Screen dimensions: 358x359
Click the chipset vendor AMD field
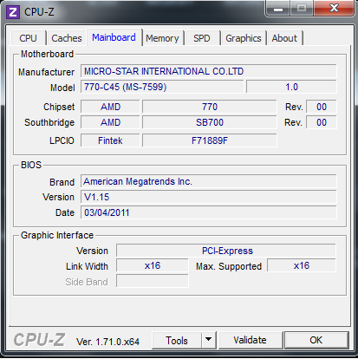click(110, 107)
